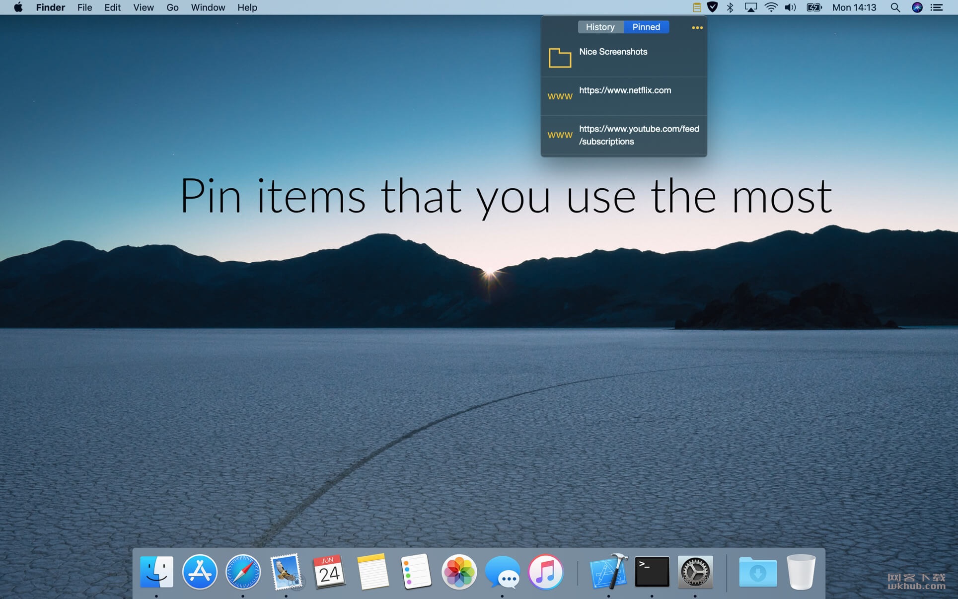Viewport: 958px width, 599px height.
Task: Click the clipboard manager menu bar icon
Action: click(697, 7)
